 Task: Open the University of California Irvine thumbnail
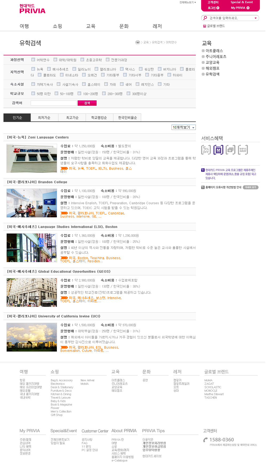point(32,337)
